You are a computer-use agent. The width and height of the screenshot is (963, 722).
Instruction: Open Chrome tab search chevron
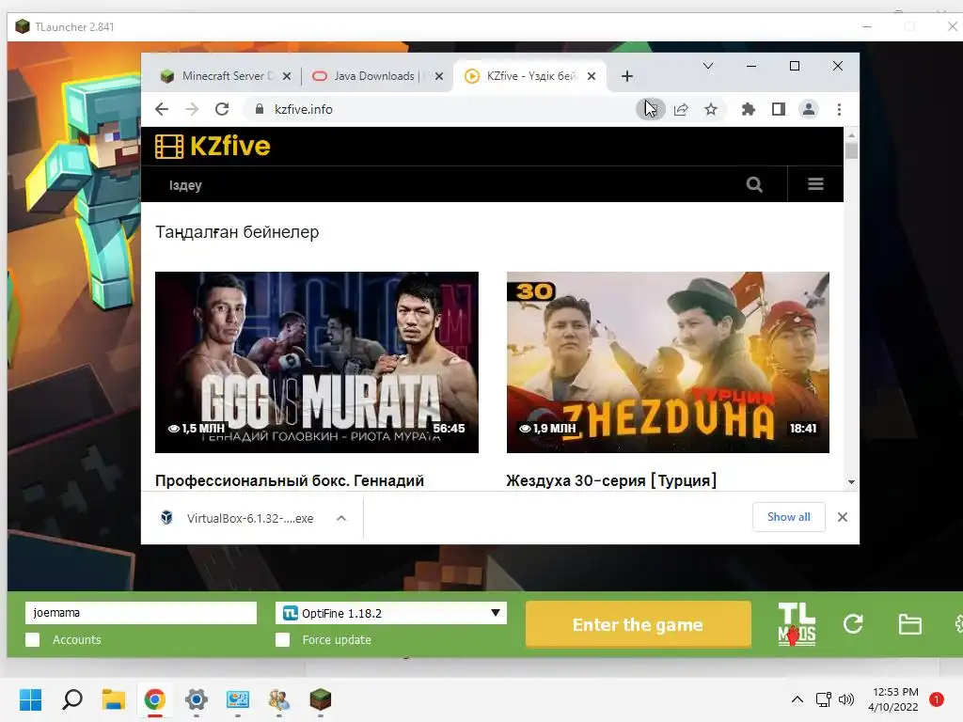point(707,66)
